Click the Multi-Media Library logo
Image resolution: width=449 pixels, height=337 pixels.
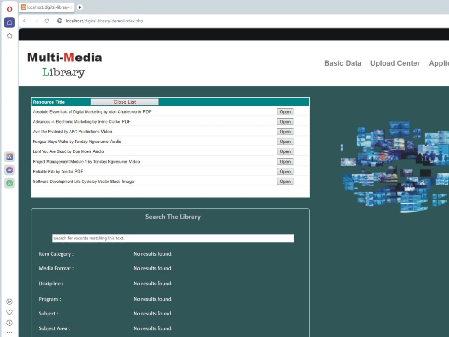tap(65, 64)
